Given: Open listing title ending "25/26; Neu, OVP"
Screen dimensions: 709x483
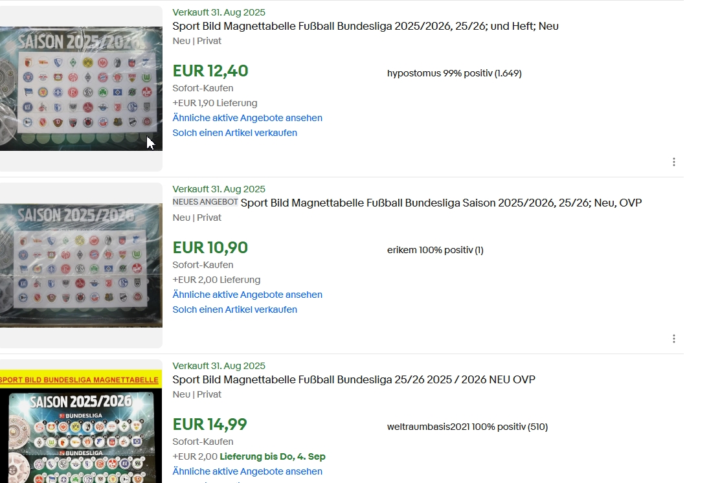Looking at the screenshot, I should [441, 203].
